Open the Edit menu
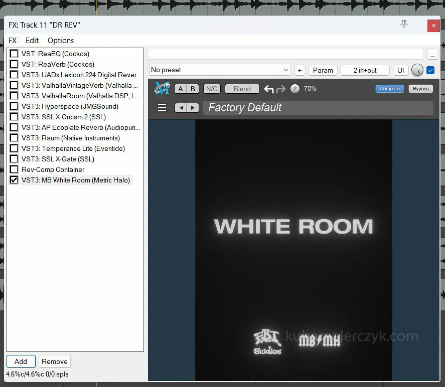Viewport: 445px width, 387px height. (x=32, y=41)
